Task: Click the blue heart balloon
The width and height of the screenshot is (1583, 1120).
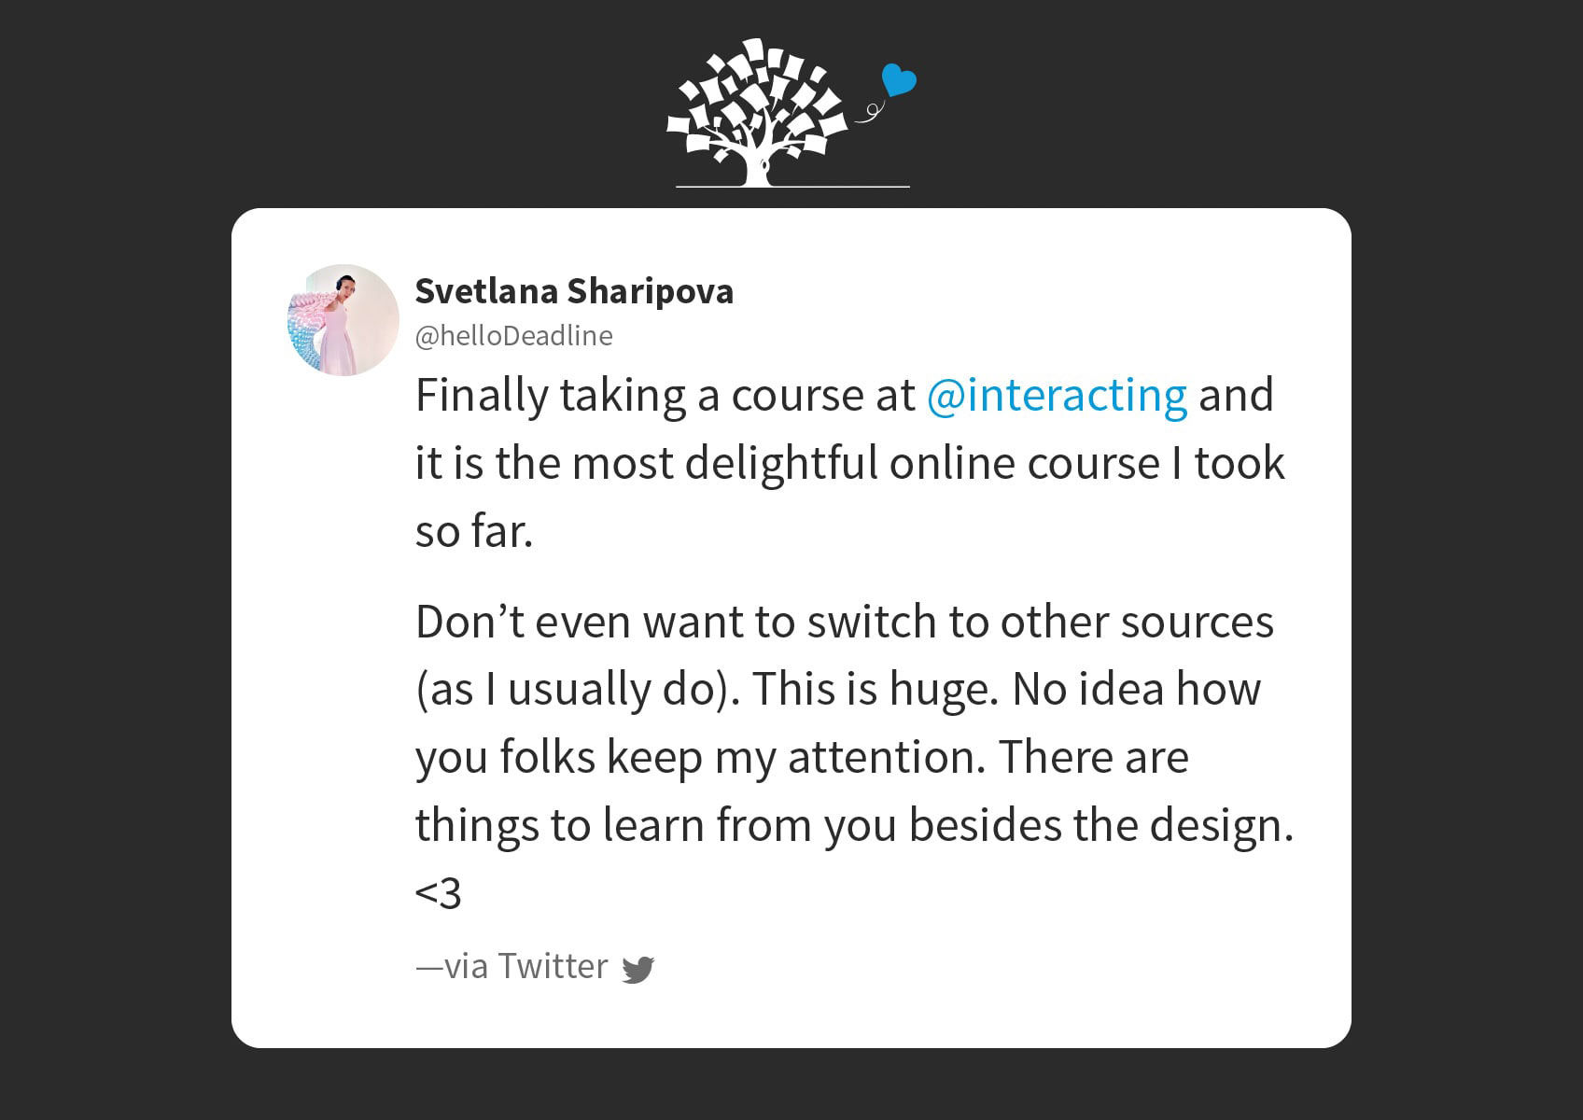Action: (899, 80)
